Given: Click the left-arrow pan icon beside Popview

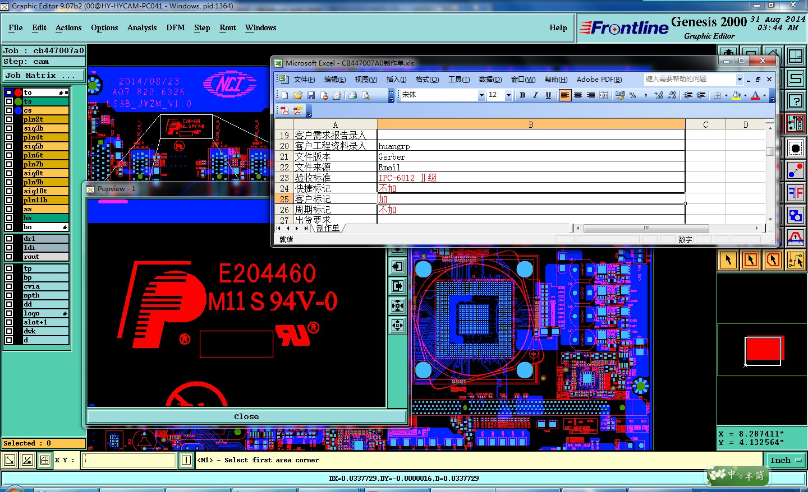Looking at the screenshot, I should (x=397, y=267).
